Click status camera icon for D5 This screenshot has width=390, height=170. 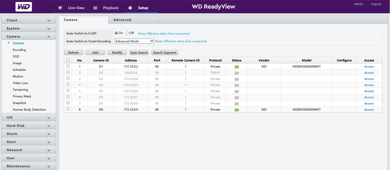pyautogui.click(x=237, y=92)
